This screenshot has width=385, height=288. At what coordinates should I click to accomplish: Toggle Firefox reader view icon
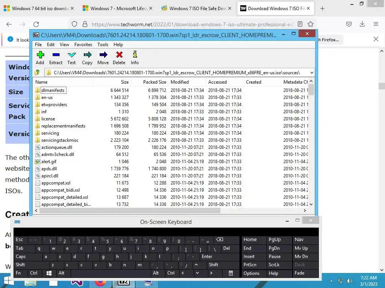coord(300,24)
